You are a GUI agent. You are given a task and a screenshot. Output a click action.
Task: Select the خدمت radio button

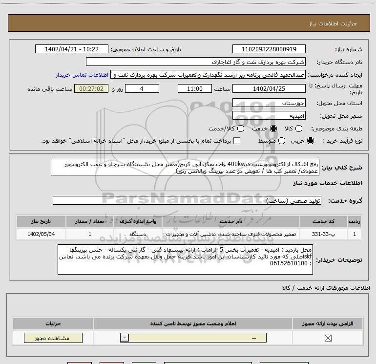coord(273,128)
